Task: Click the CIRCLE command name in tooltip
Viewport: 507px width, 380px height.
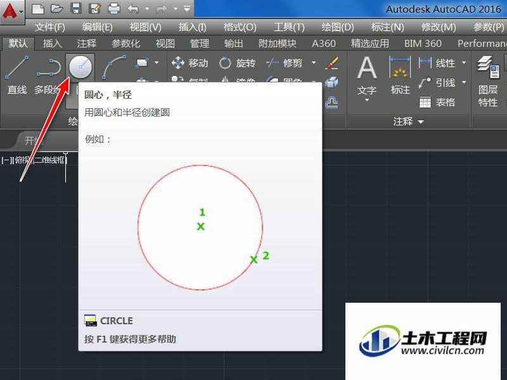Action: coord(117,321)
